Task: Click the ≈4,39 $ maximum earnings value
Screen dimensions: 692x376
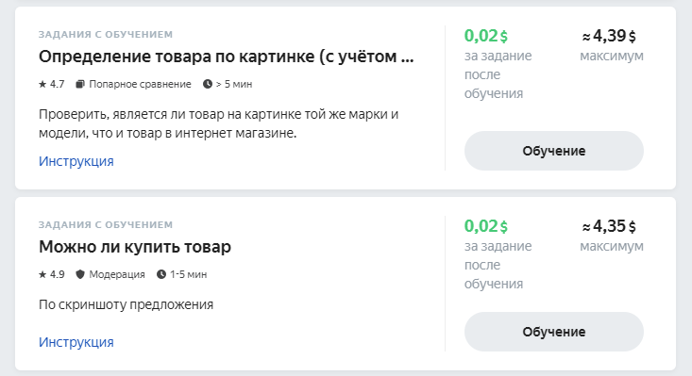Action: pos(609,36)
